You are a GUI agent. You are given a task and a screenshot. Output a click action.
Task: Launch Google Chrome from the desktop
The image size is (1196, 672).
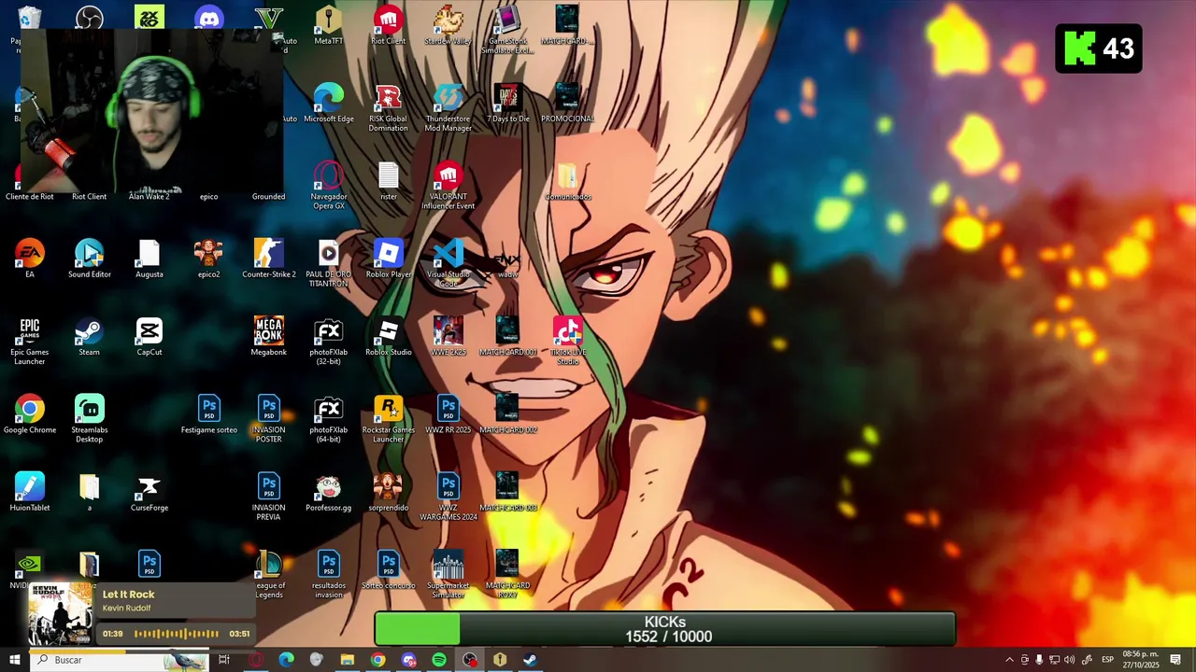tap(30, 414)
